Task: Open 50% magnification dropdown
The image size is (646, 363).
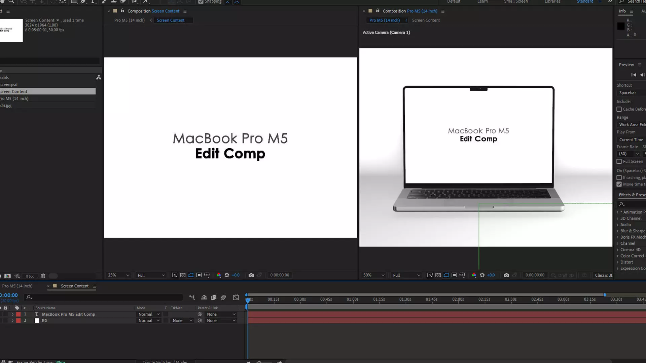Action: (x=373, y=275)
